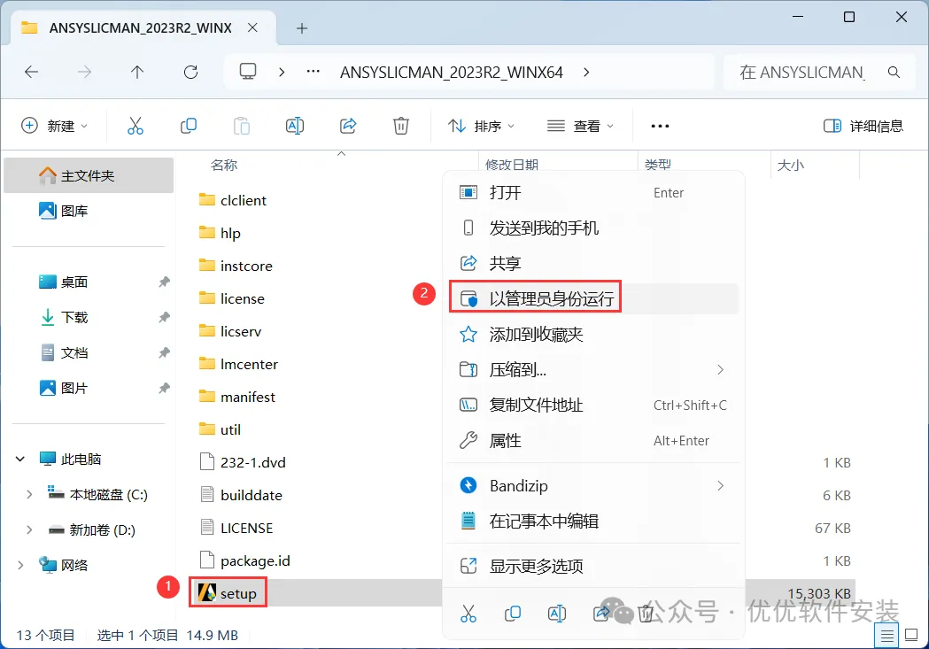Choose 添加到收藏夹 in context menu

pyautogui.click(x=593, y=335)
